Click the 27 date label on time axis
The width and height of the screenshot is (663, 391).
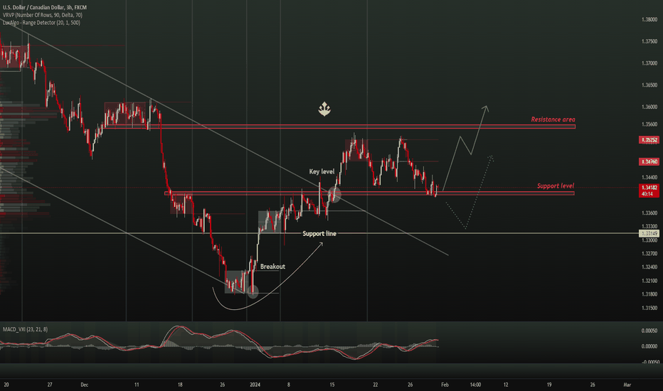[x=50, y=385]
